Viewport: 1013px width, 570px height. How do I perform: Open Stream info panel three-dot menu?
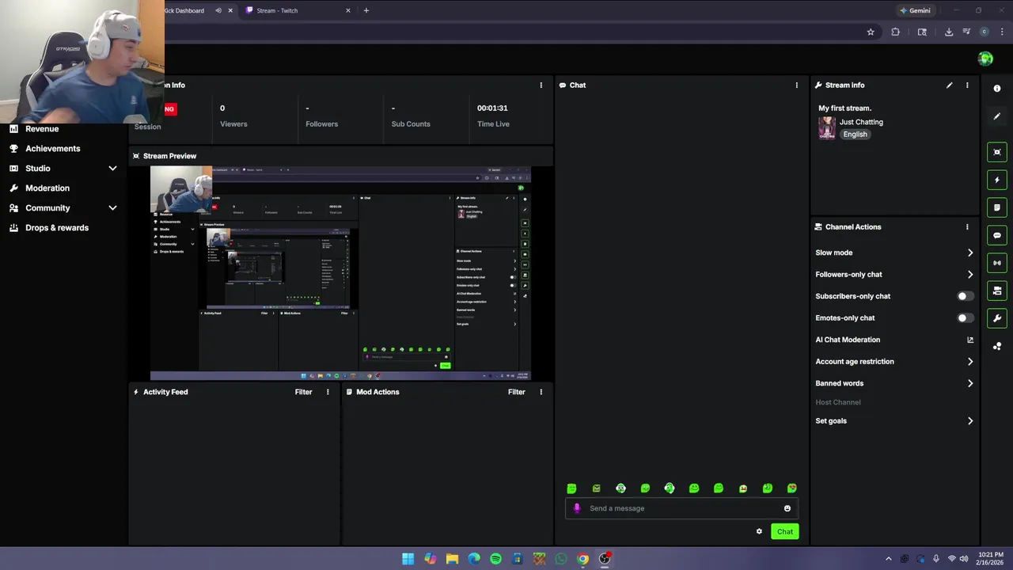967,85
